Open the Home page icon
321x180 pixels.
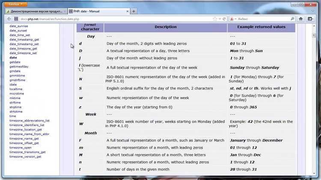tap(300, 19)
